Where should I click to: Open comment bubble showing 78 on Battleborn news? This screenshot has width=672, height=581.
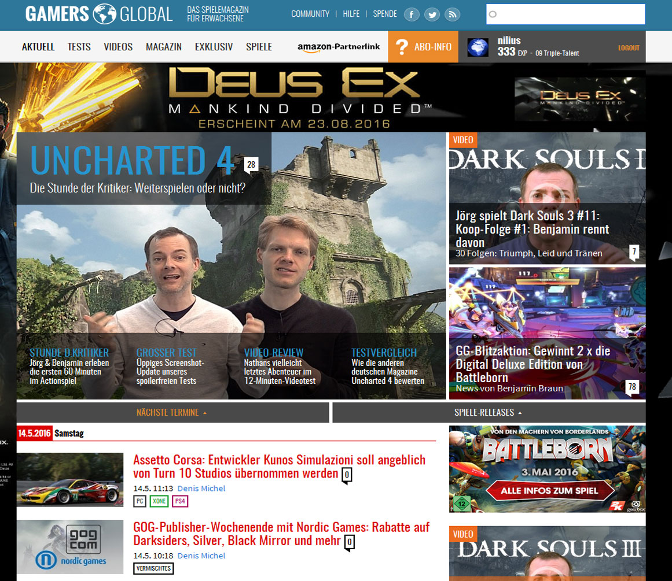click(x=632, y=387)
